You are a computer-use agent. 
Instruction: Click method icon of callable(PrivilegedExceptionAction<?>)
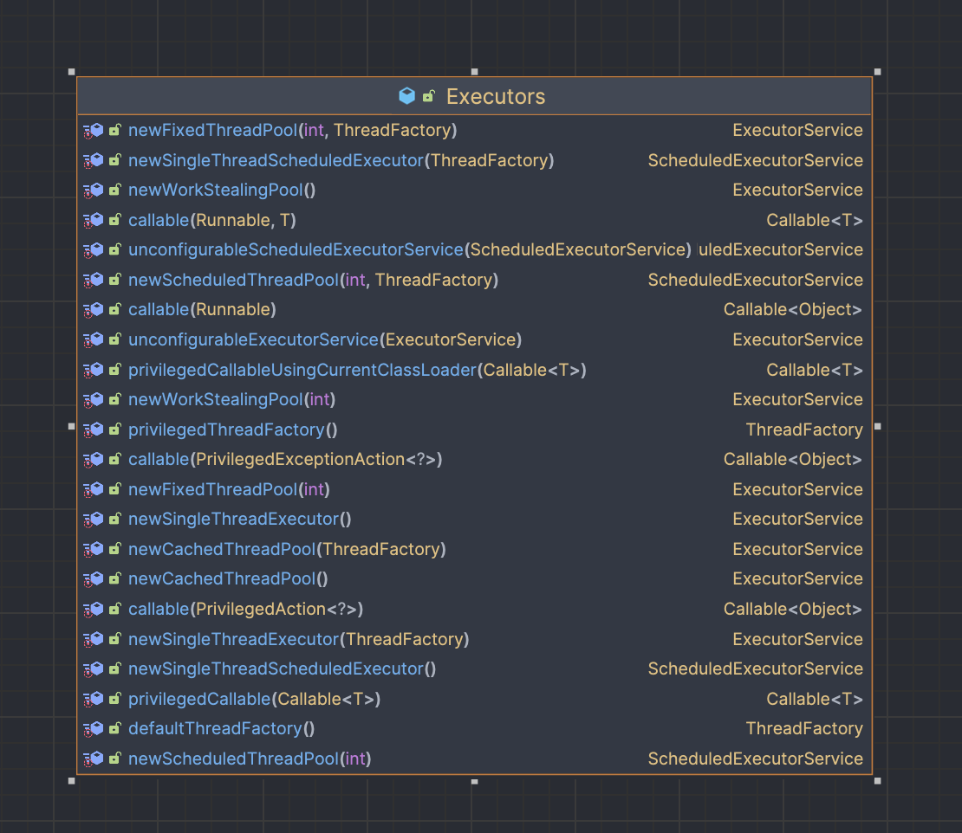click(94, 460)
